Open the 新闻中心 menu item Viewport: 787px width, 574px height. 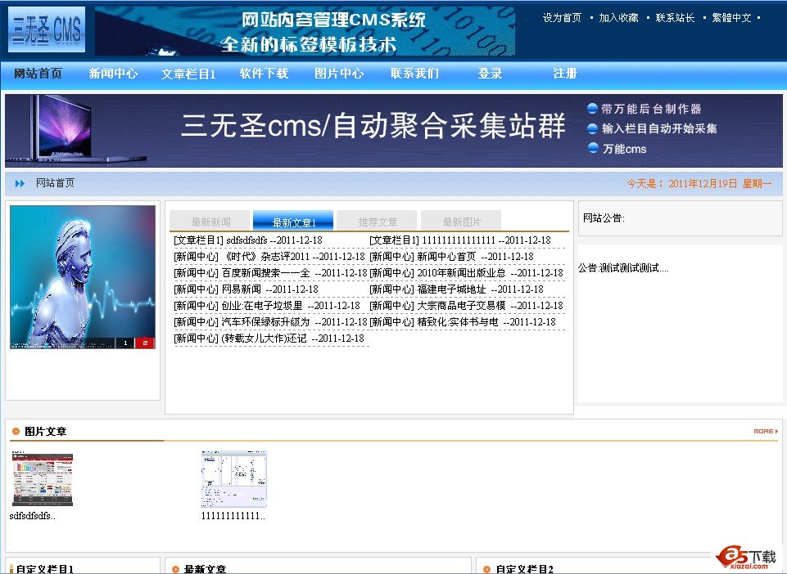pos(113,73)
